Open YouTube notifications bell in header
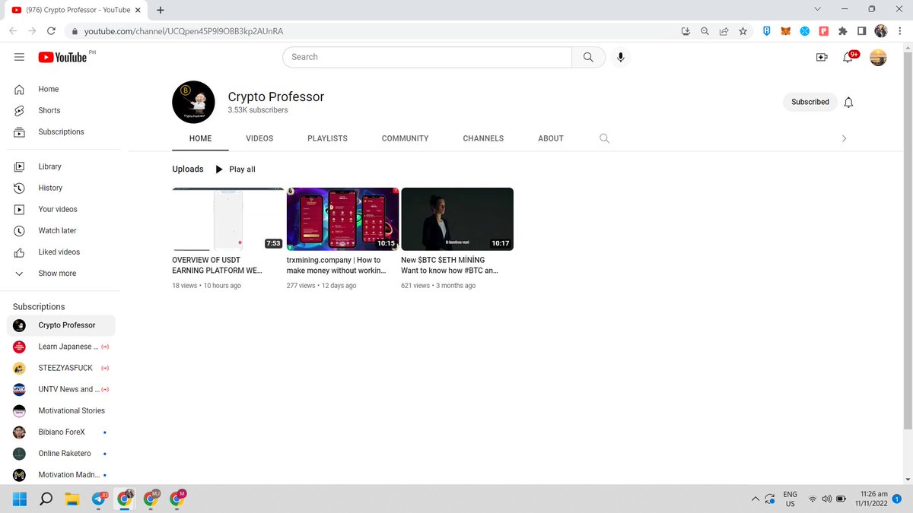Image resolution: width=913 pixels, height=513 pixels. (848, 57)
